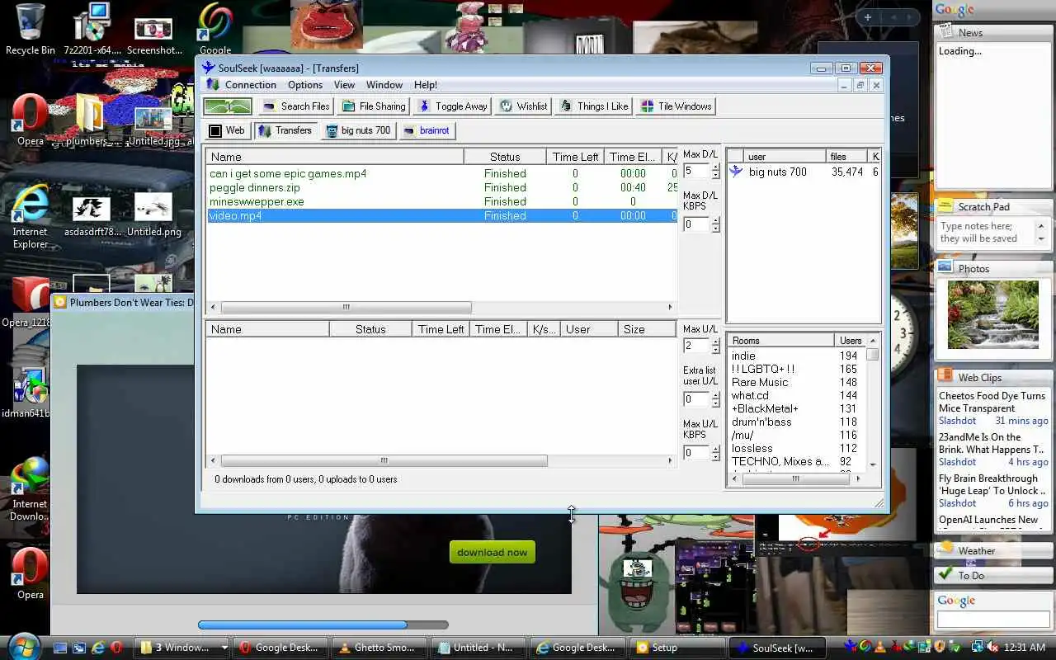The width and height of the screenshot is (1056, 660).
Task: Click the Photos gadget thumbnail
Action: coord(993,314)
